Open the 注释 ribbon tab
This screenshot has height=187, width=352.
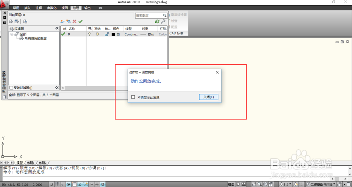pos(39,8)
